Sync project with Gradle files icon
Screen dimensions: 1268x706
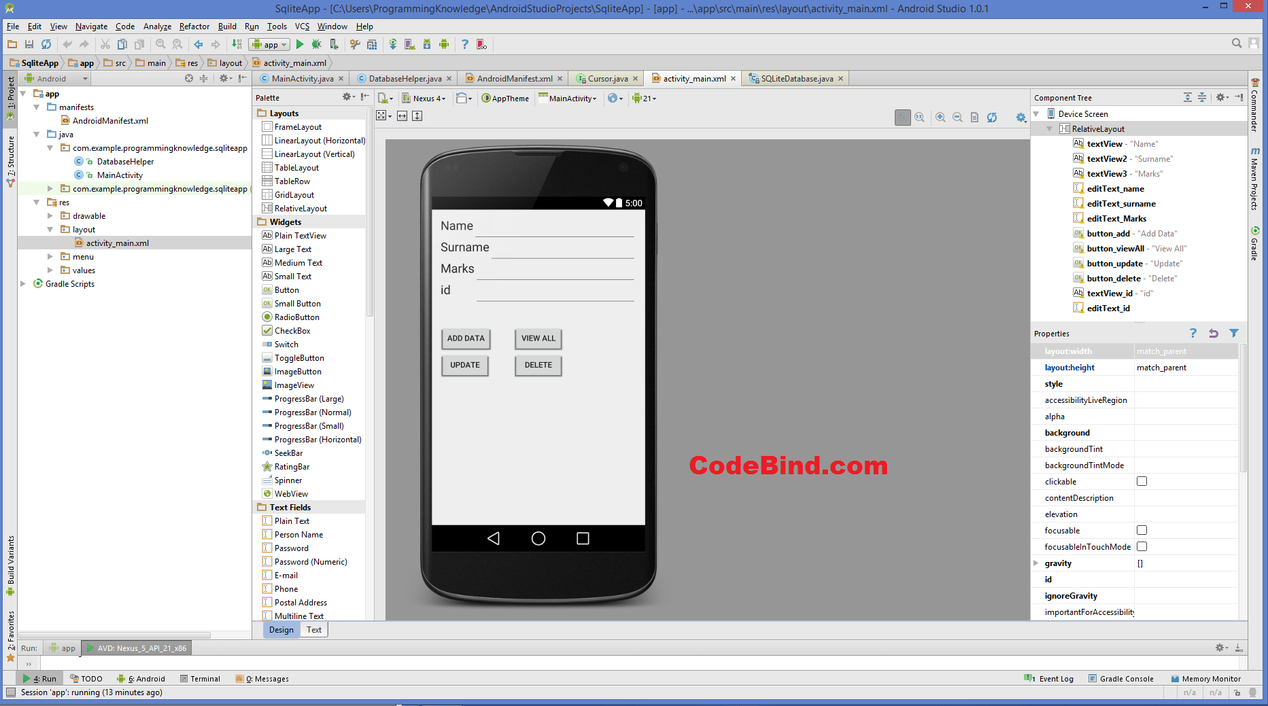coord(392,44)
